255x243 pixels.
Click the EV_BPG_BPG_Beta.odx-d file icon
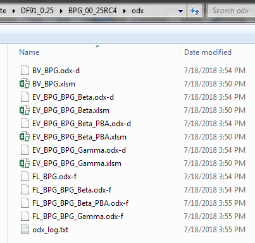pos(25,97)
